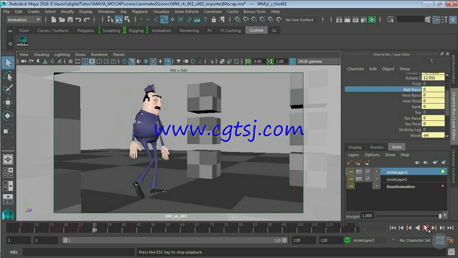Screen dimensions: 458x258
Task: Stop playback with the red button
Action: point(425,228)
